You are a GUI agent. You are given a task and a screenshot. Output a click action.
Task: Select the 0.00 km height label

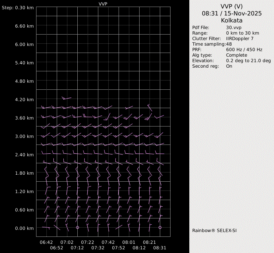(x=25, y=228)
